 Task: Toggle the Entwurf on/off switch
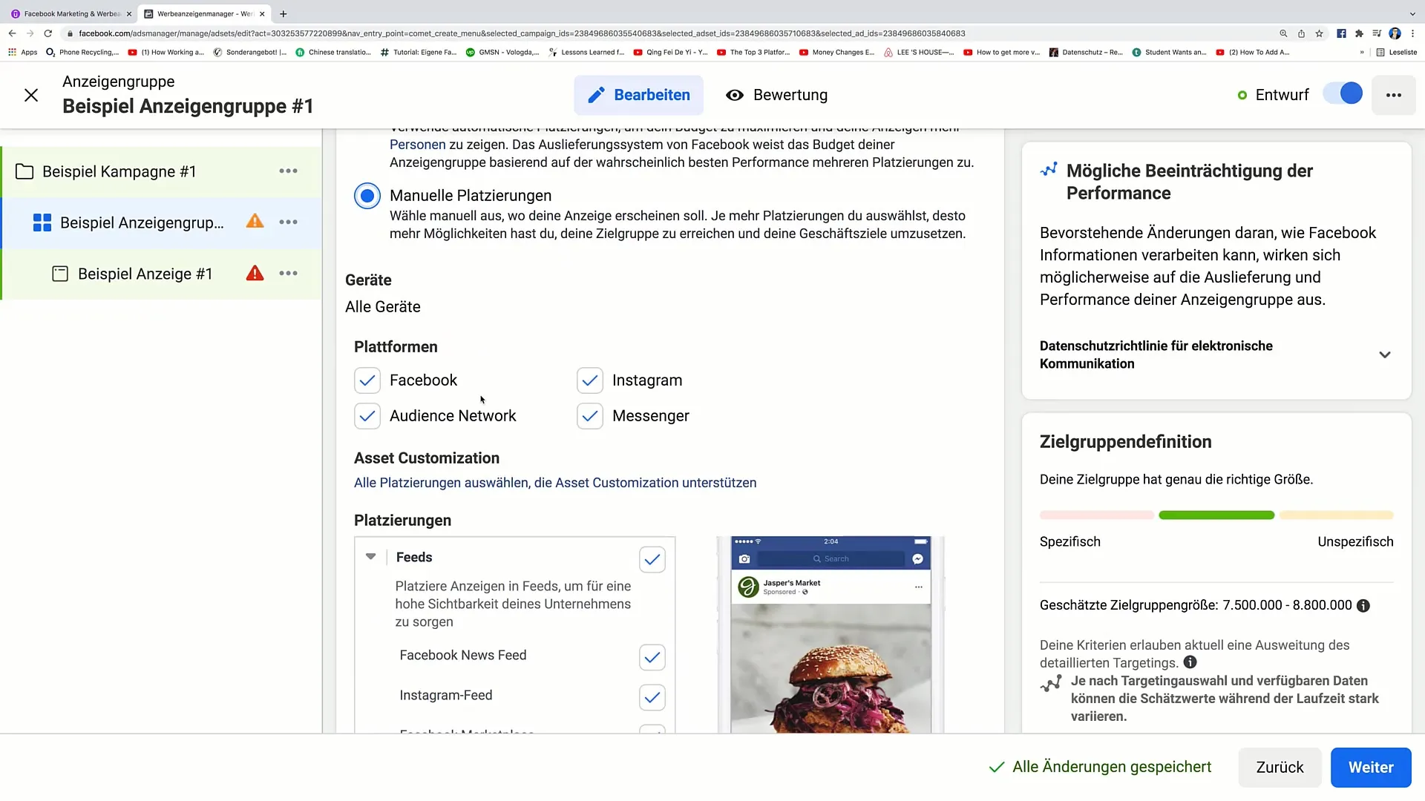coord(1343,93)
